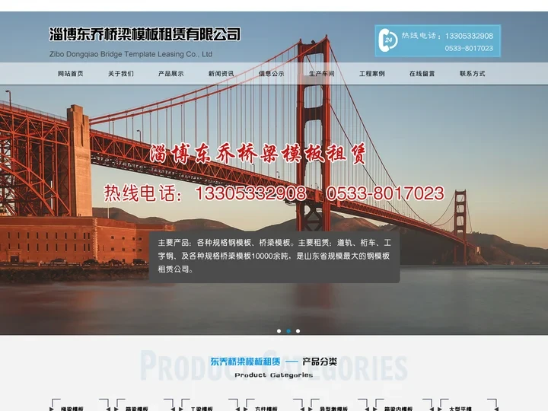The width and height of the screenshot is (548, 411).
Task: Click the red 淄博东乔桥梁模板租赁 banner title
Action: (258, 154)
